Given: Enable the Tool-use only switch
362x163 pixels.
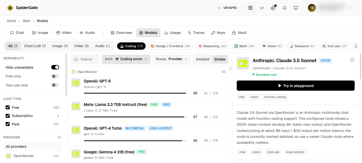Looking at the screenshot, I should [x=55, y=85].
